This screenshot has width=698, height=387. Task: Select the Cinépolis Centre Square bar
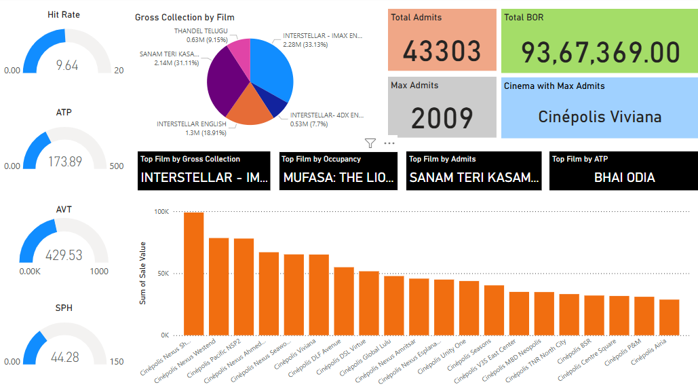[619, 316]
